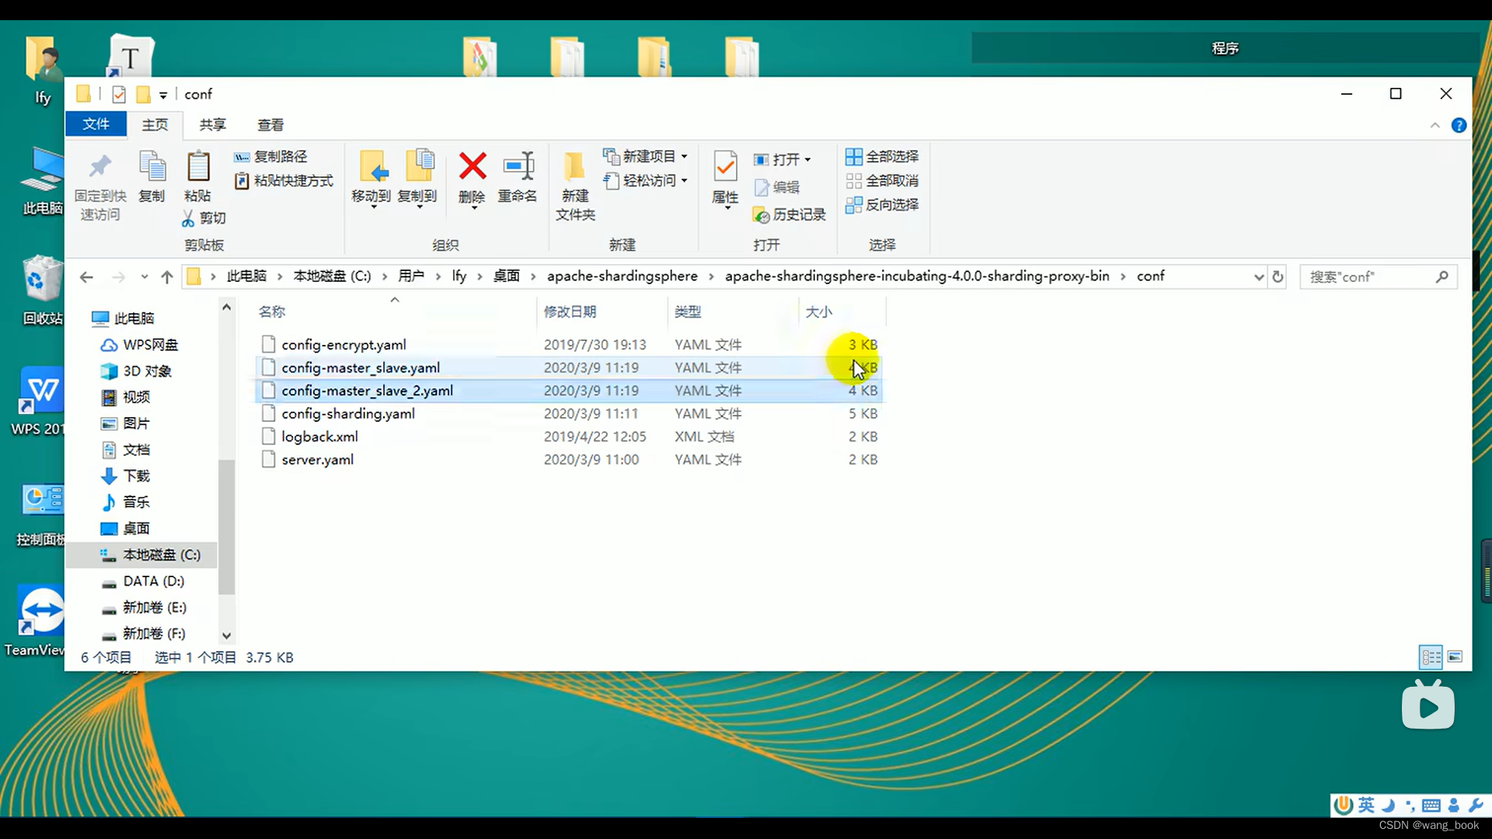The image size is (1492, 839).
Task: Select the config-master_slave.yaml file
Action: (569, 367)
